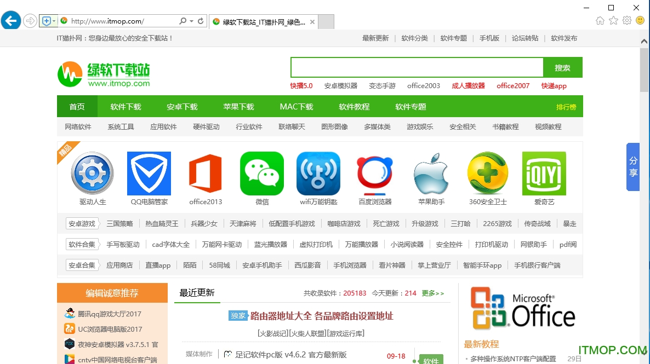Select the 软件下载 navigation tab
650x364 pixels.
tap(126, 106)
